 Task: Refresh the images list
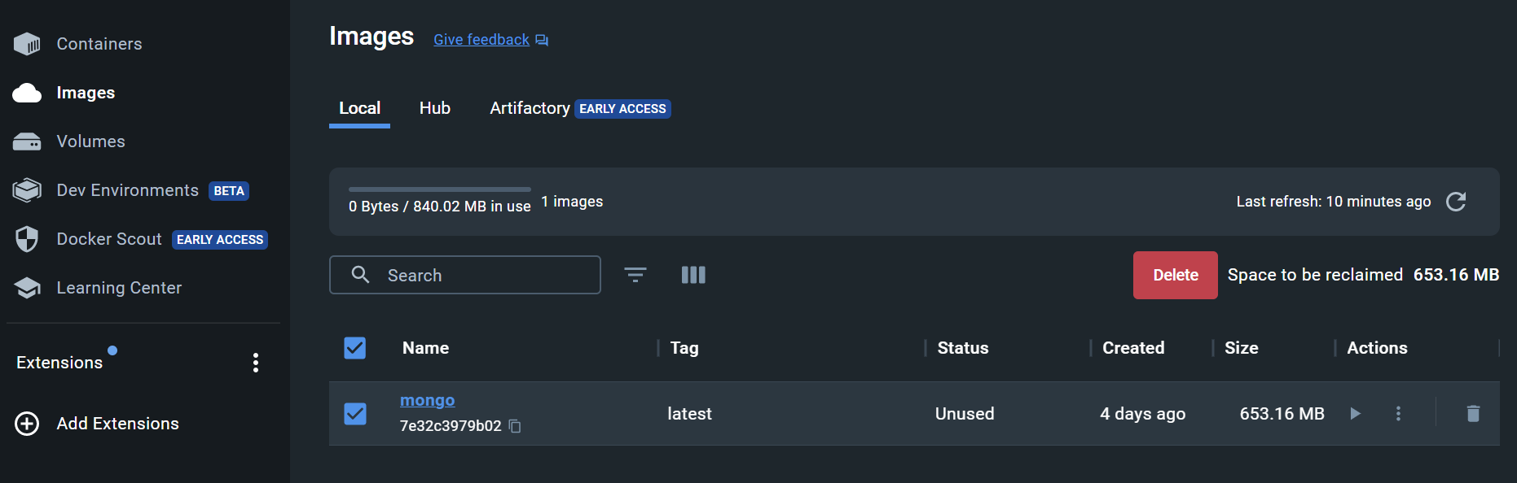click(1456, 202)
